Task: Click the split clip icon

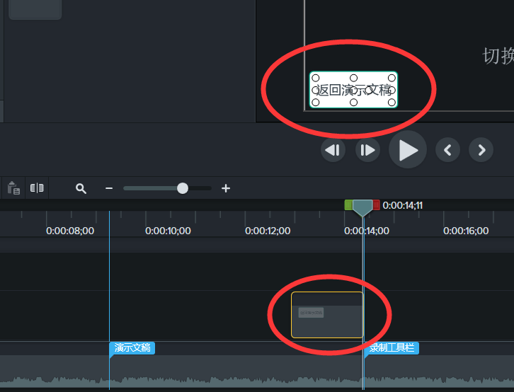Action: 37,188
